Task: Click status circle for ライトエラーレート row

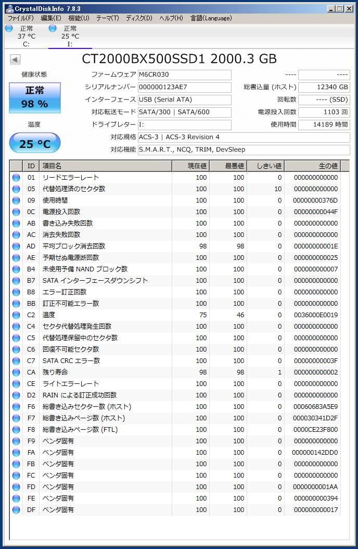Action: point(16,384)
